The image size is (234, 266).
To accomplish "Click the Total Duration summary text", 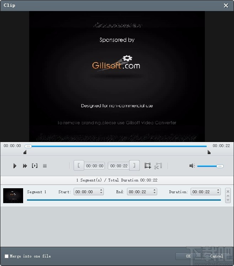I will (117, 180).
